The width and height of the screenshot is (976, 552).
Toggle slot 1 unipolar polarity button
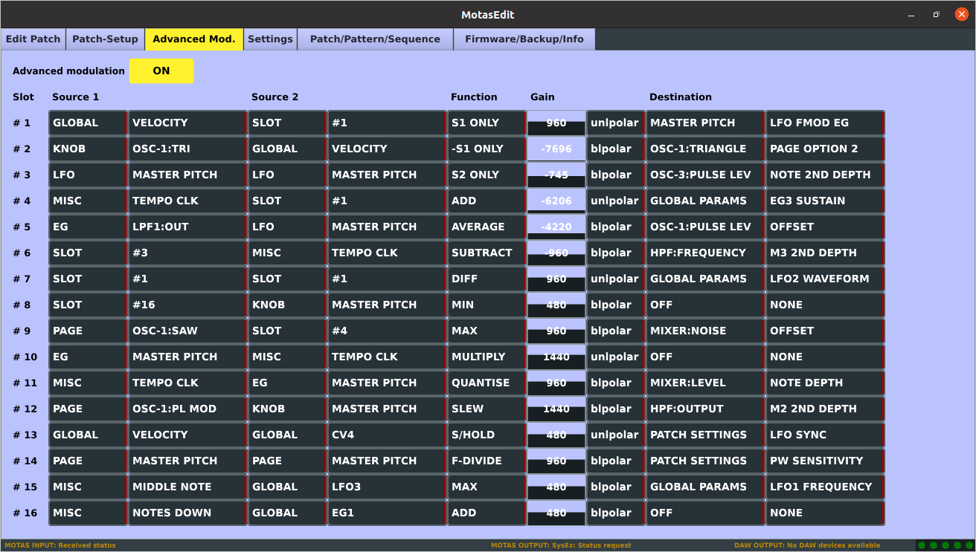coord(614,123)
